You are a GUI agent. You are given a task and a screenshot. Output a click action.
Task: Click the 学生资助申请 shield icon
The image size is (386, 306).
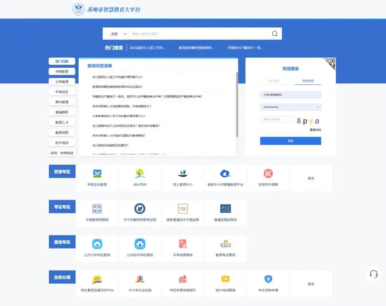point(268,279)
